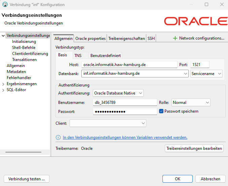Collapse the Verbindungseinstellungen tree node
The width and height of the screenshot is (228, 186).
click(x=3, y=36)
